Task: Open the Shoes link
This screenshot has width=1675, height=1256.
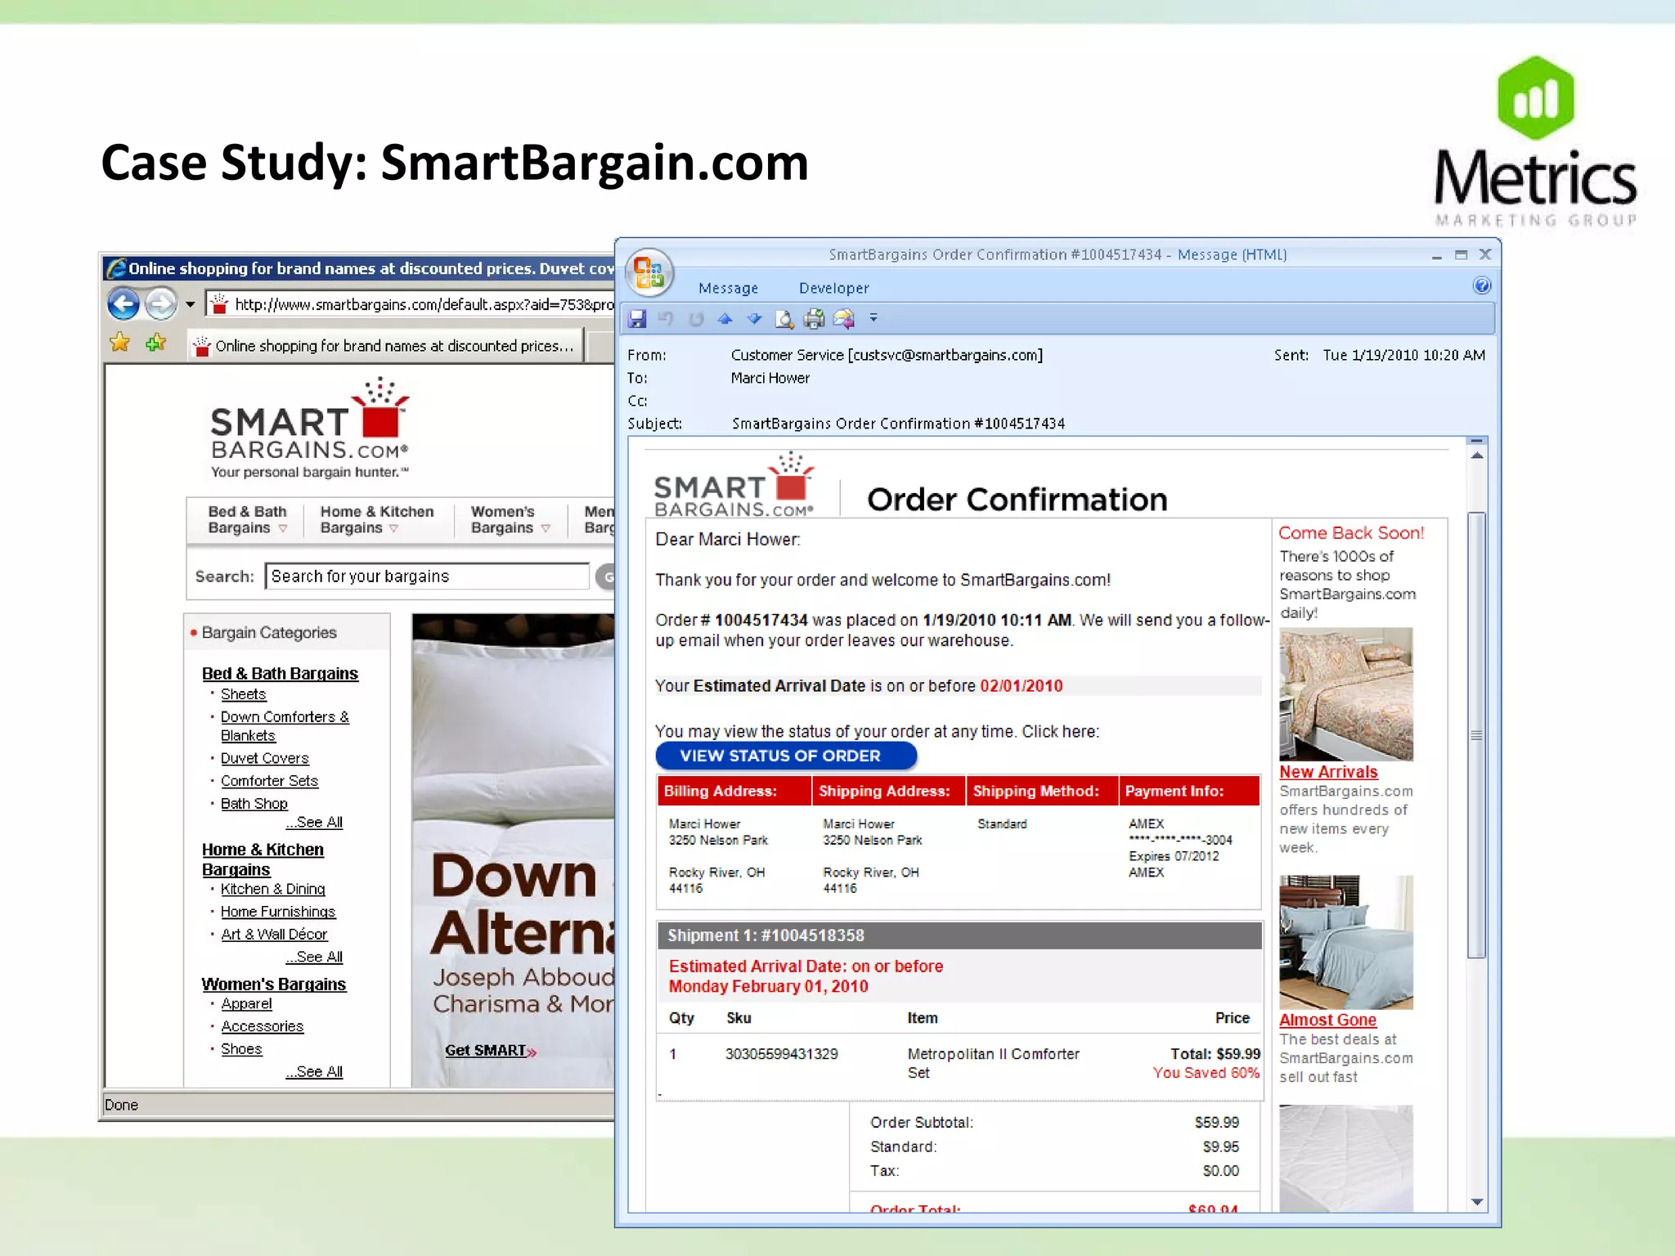Action: [x=241, y=1048]
